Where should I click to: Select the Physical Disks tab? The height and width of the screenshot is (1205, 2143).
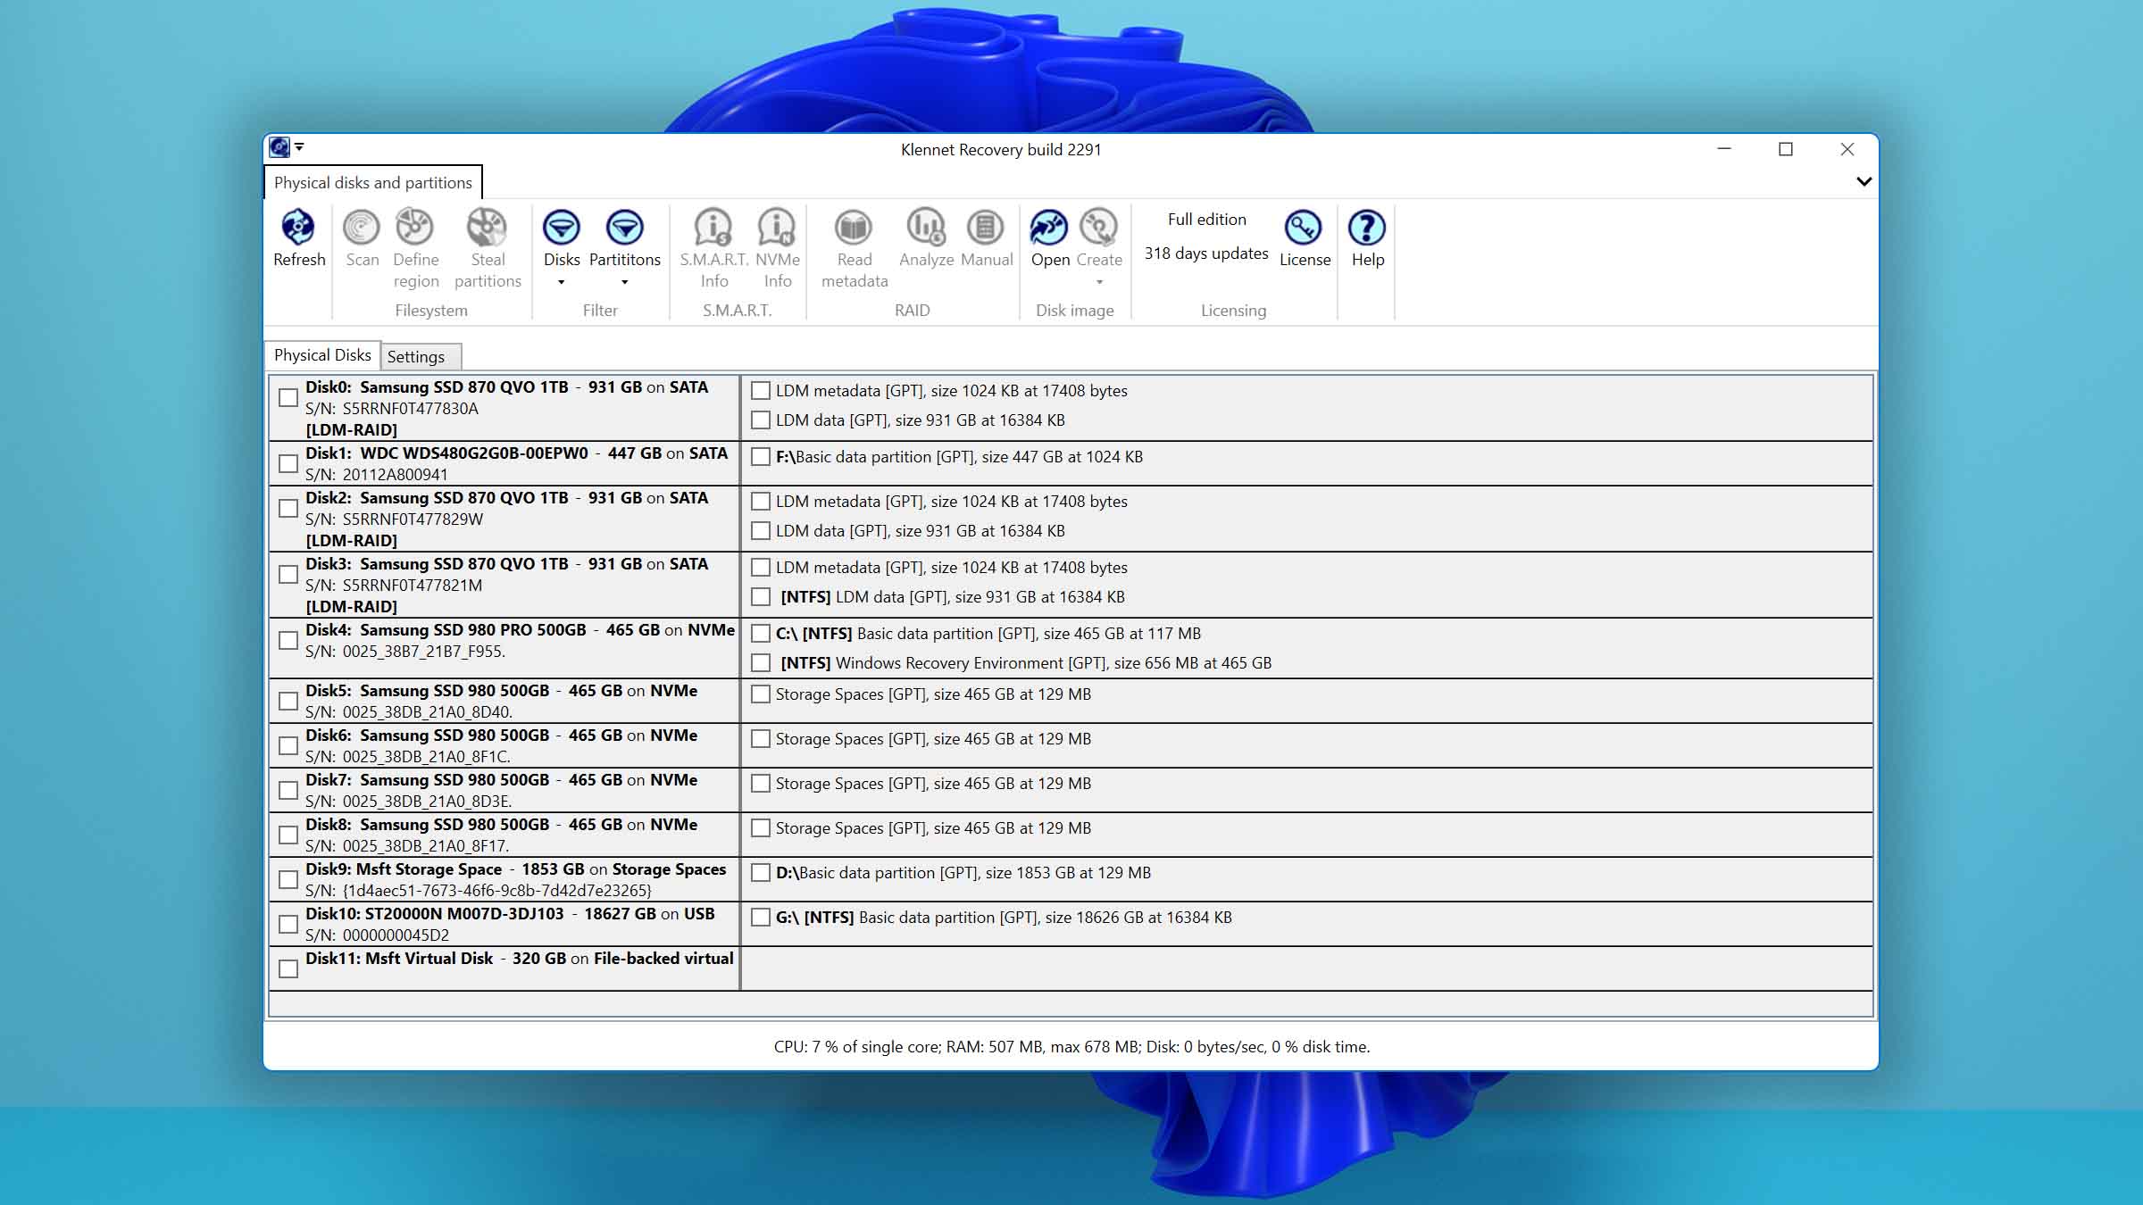(321, 354)
